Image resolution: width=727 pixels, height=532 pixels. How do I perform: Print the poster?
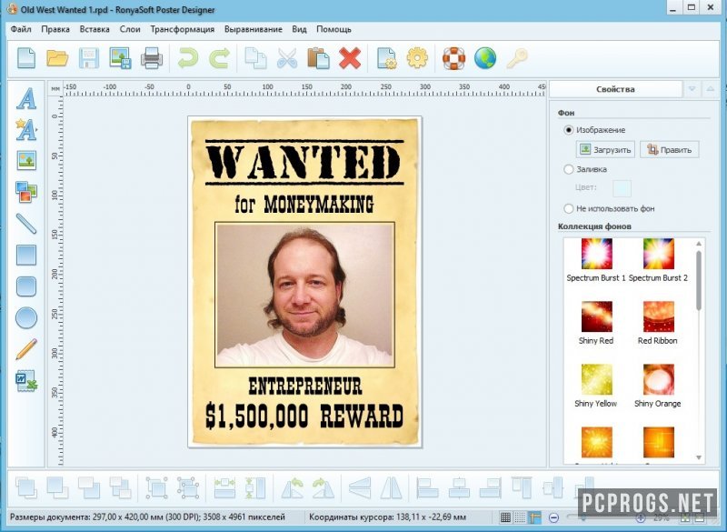coord(152,58)
